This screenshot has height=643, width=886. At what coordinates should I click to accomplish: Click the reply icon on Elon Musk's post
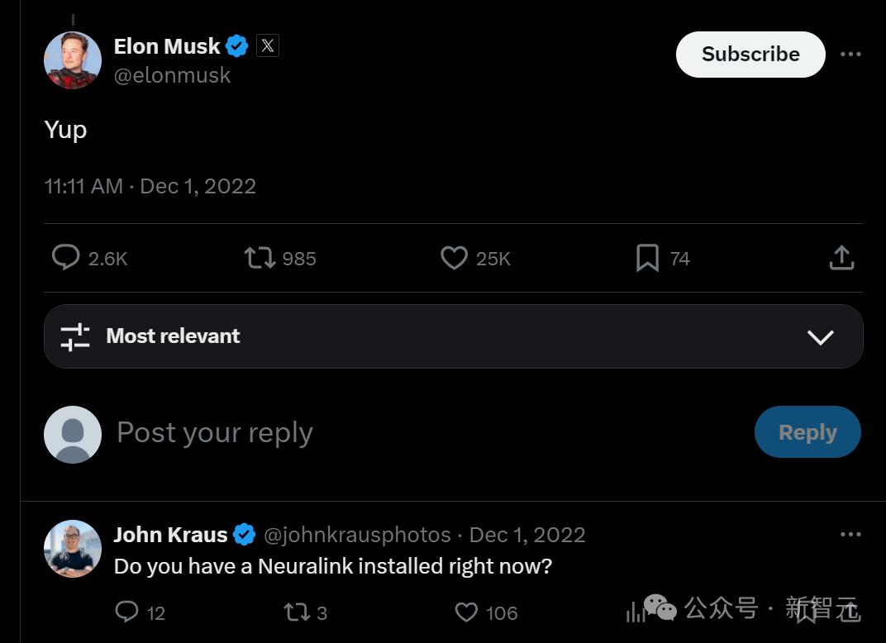(65, 258)
